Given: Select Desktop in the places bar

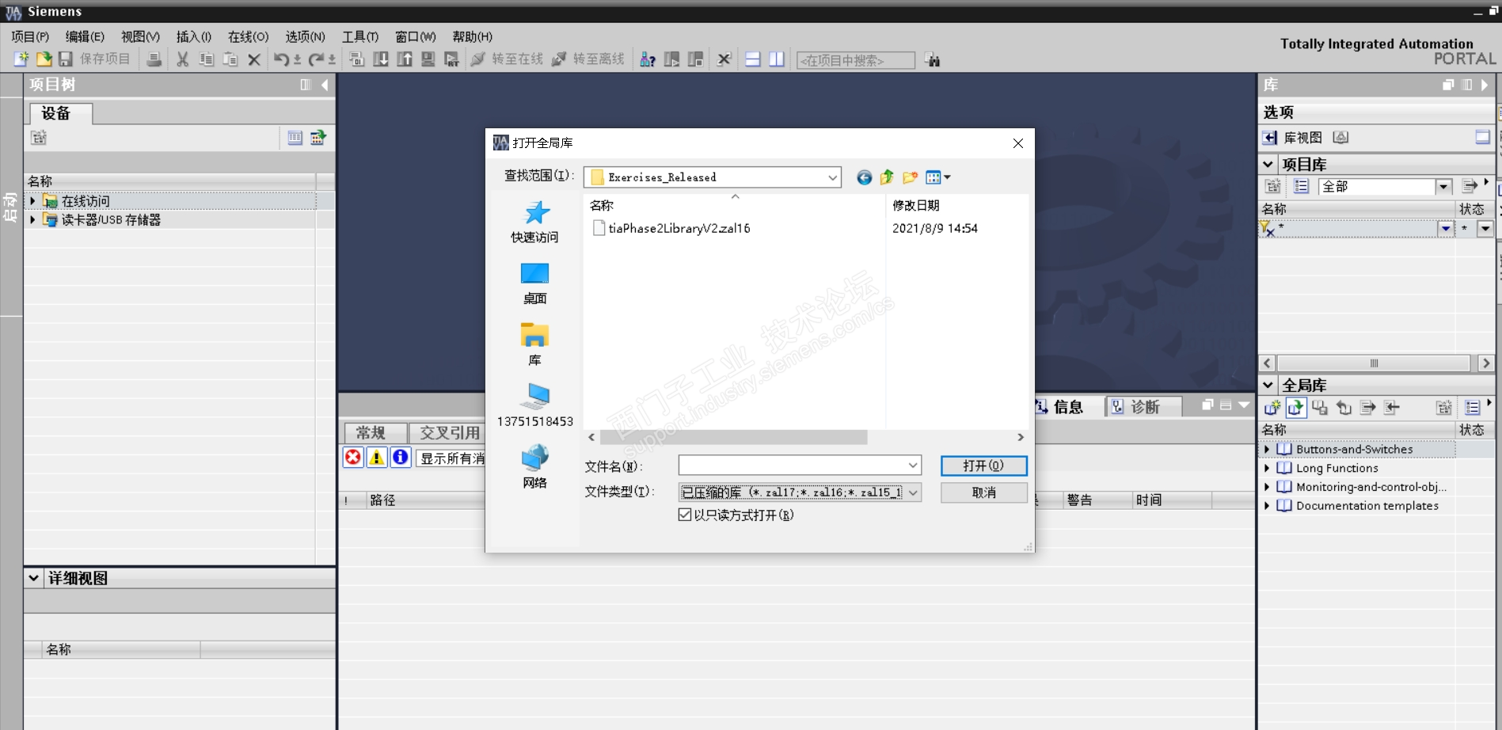Looking at the screenshot, I should [534, 283].
